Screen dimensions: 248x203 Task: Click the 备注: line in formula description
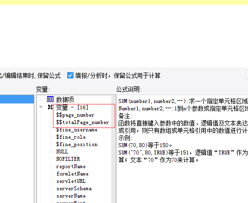coord(125,116)
